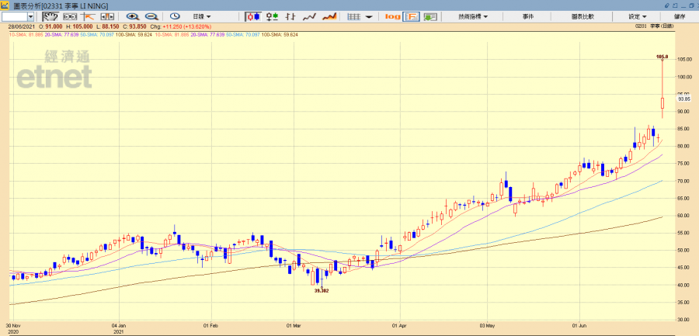Image resolution: width=699 pixels, height=336 pixels.
Task: Zoom out of the chart
Action: tap(151, 16)
